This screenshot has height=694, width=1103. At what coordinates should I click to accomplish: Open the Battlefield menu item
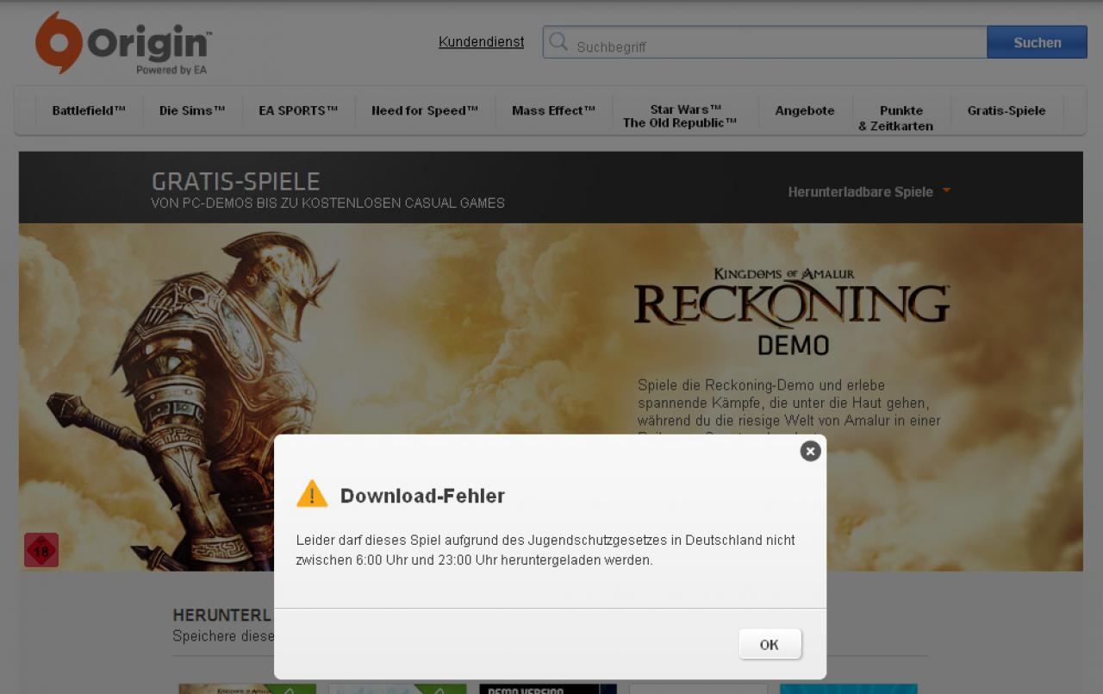[x=89, y=110]
